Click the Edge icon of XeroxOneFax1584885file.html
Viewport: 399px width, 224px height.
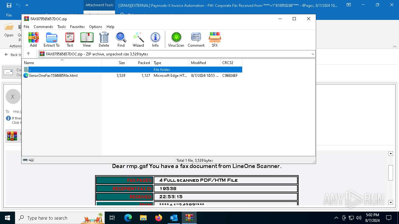26,75
